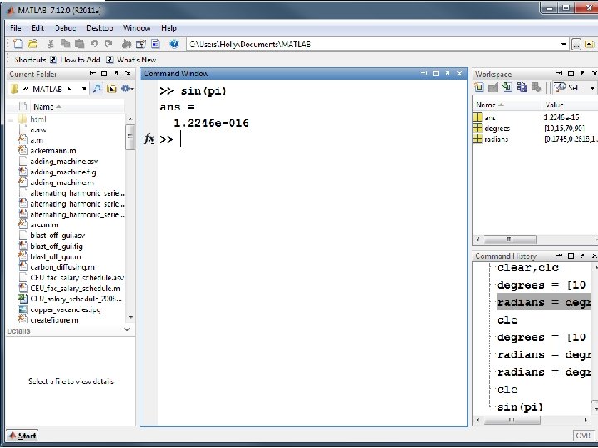Click the Redo arrow icon

(x=109, y=44)
